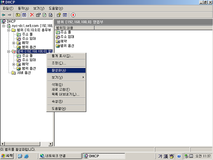Screen dimensions: 213x160
Task: Open 범위 옵션 in the right pane
Action: [x=65, y=46]
